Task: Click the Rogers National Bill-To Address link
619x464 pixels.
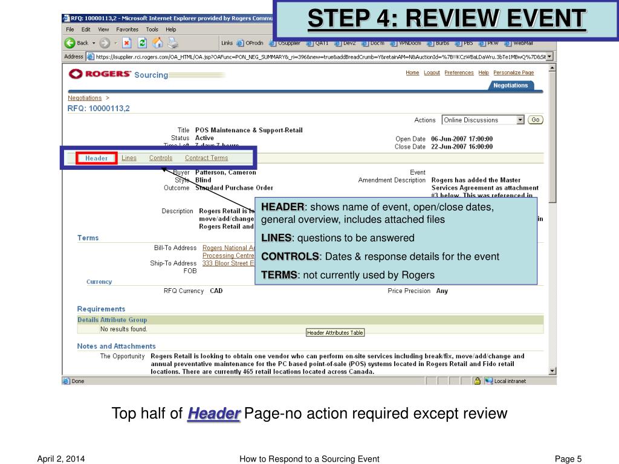Action: pyautogui.click(x=228, y=248)
